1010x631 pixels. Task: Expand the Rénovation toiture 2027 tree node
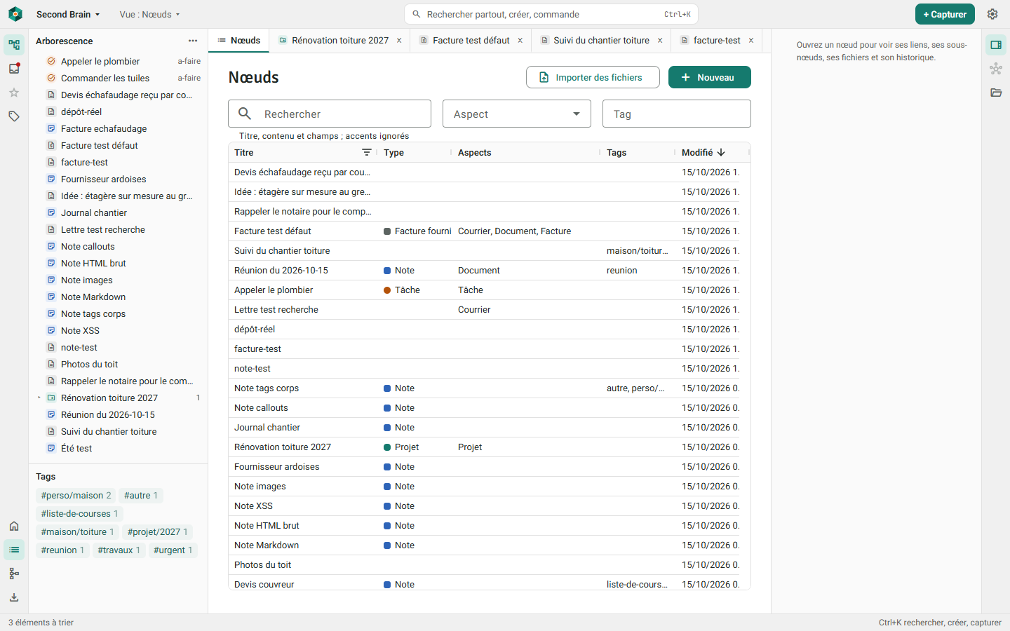[x=39, y=398]
